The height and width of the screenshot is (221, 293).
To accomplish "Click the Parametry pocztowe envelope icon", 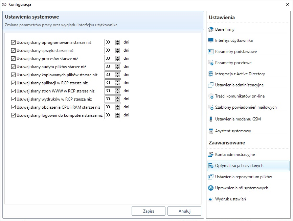I will pyautogui.click(x=211, y=63).
